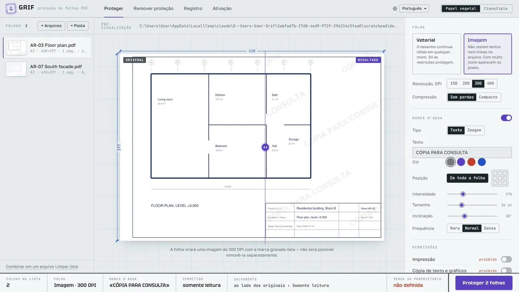
Task: Click the watermark text input field
Action: (x=462, y=152)
